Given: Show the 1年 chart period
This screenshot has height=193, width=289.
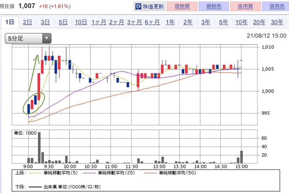Looking at the screenshot, I should 170,22.
